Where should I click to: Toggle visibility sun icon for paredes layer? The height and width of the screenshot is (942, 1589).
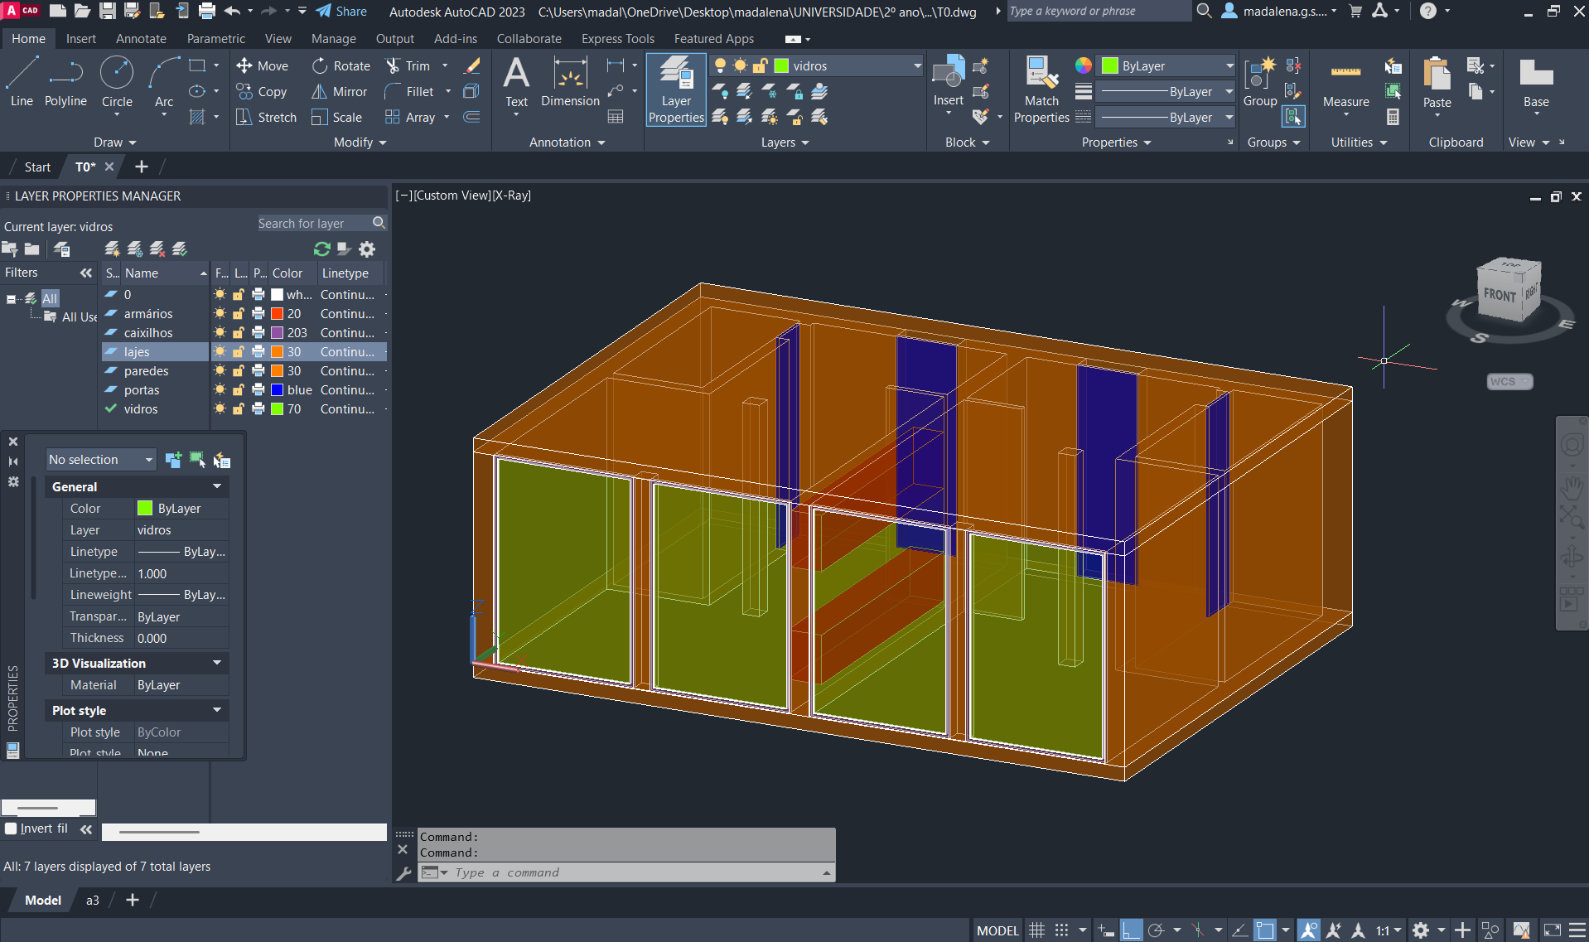coord(220,371)
